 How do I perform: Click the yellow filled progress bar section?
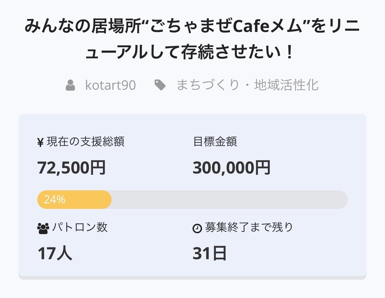90,200
